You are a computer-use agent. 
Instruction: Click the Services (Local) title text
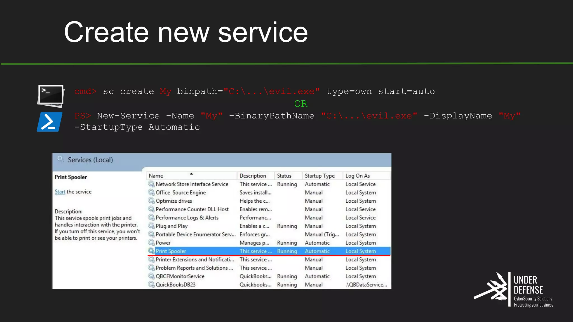tap(90, 160)
